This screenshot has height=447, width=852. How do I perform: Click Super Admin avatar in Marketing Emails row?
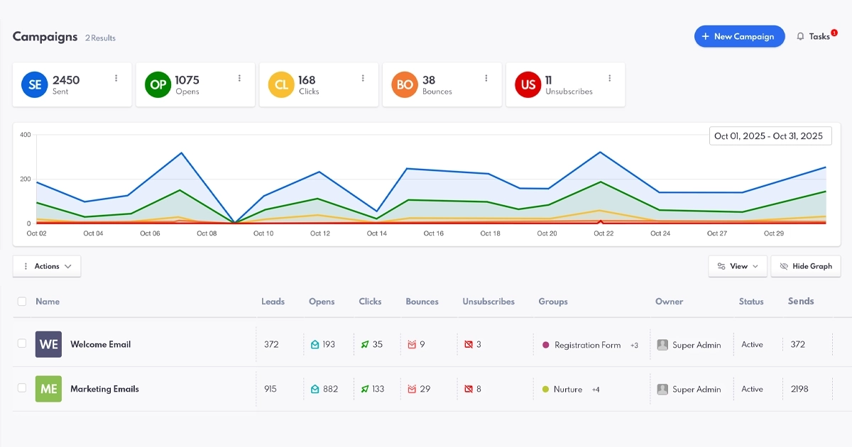[662, 389]
